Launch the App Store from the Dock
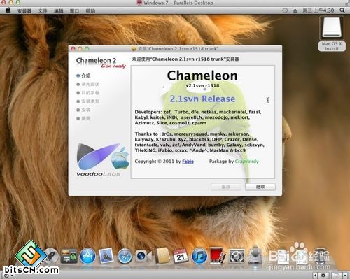Screen dimensions: 350x279 tap(87, 256)
